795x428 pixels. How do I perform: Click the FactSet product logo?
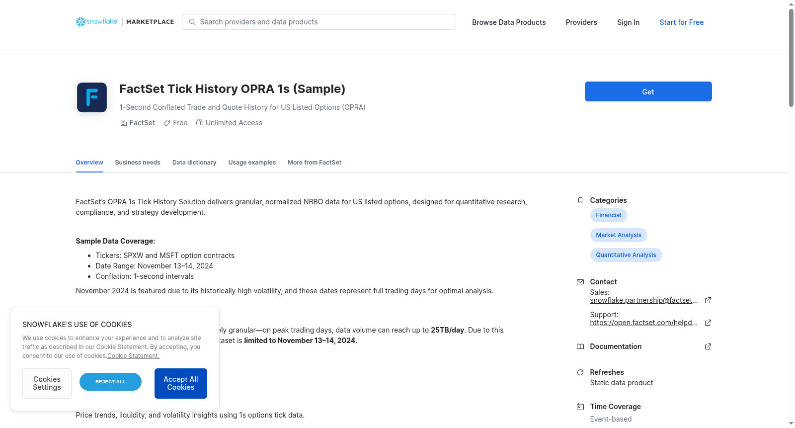click(92, 97)
